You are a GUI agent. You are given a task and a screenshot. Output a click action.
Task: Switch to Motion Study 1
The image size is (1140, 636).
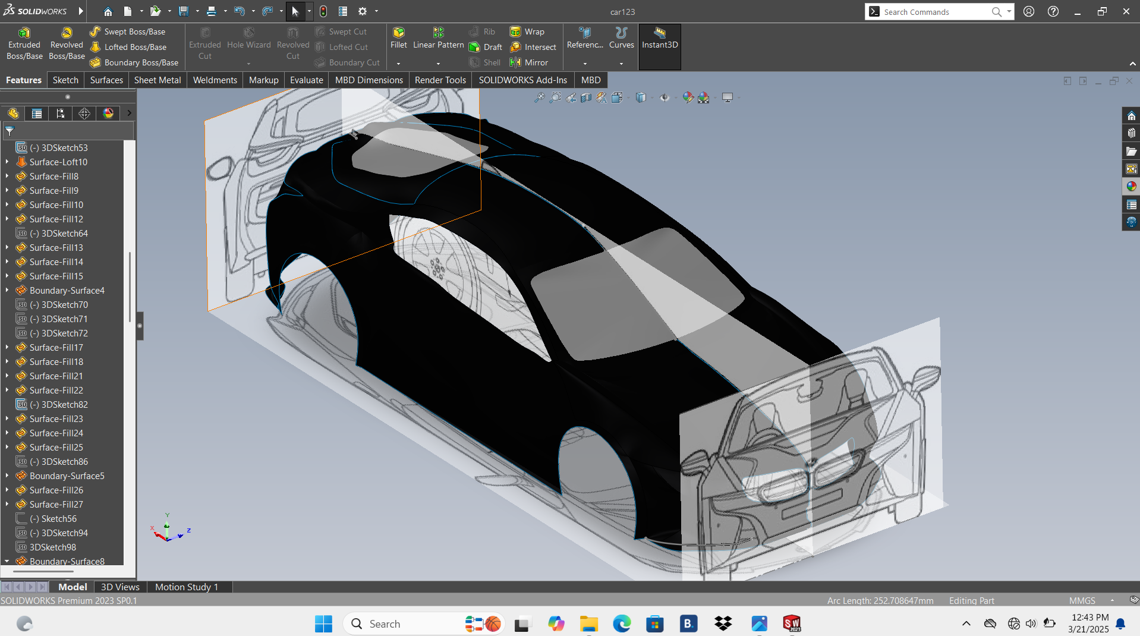(x=186, y=587)
